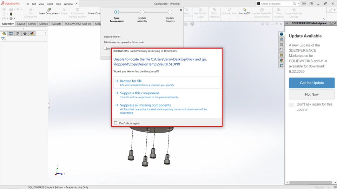Open View Palette tab in task pane
Screen dimensions: 337x189
pyautogui.click(x=281, y=55)
